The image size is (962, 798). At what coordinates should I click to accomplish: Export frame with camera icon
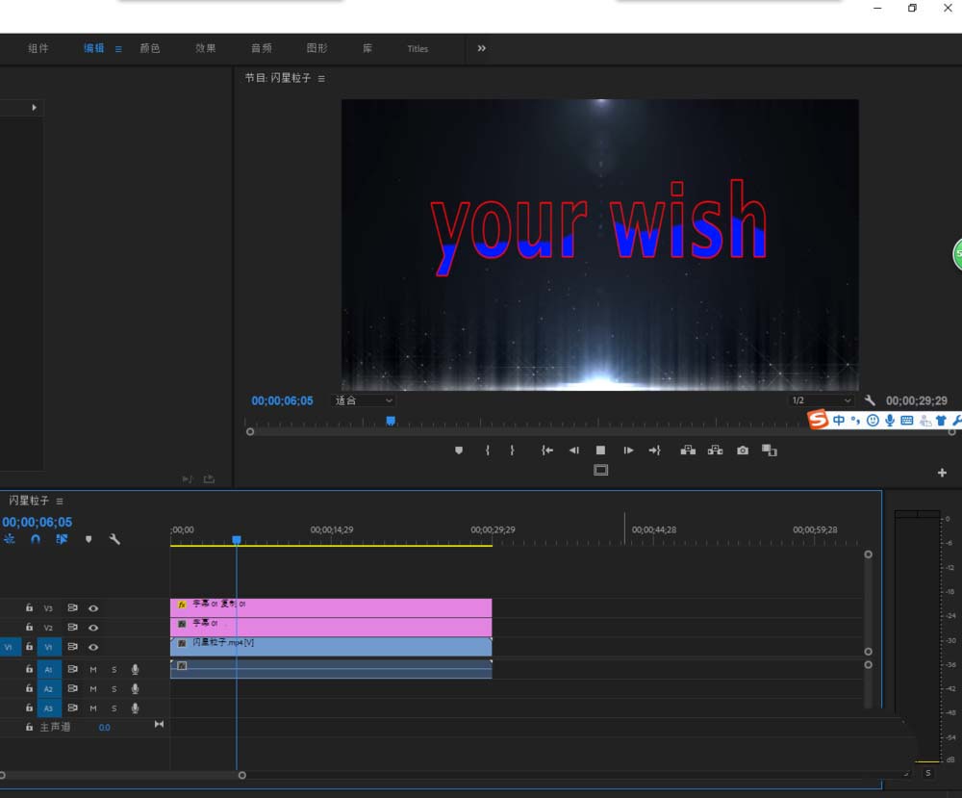(743, 450)
